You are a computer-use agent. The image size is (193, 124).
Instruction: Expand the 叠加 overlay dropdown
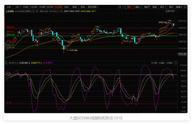(x=138, y=7)
